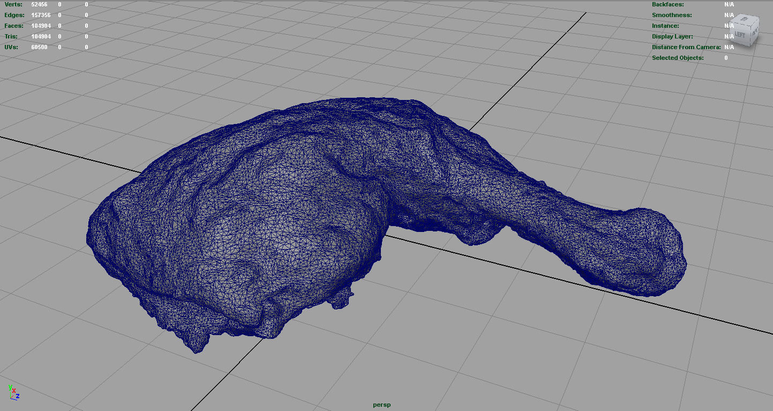This screenshot has width=773, height=411.
Task: Click the Verts count value 52456
Action: click(x=40, y=4)
